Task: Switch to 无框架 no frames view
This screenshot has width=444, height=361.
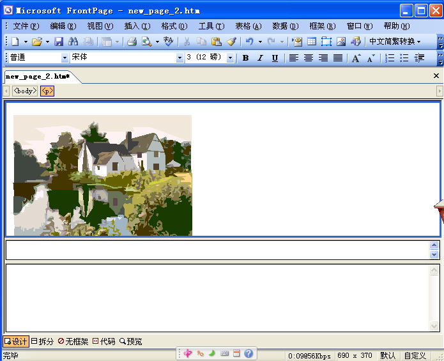Action: 73,341
